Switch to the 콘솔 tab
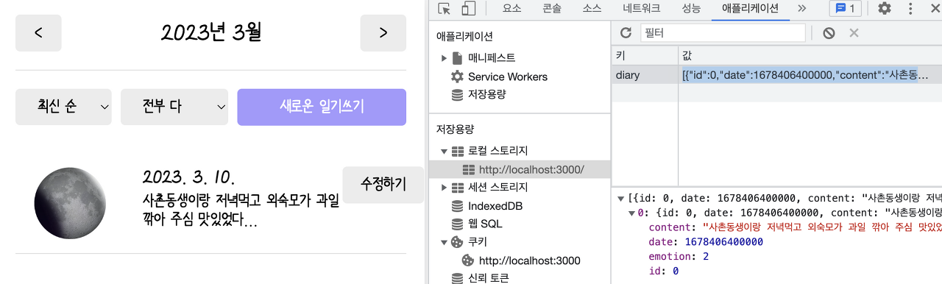Screen dimensions: 942x284 click(x=551, y=9)
